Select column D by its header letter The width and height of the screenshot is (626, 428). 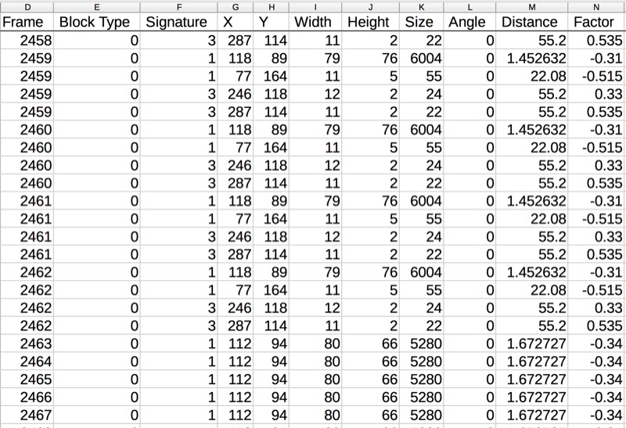(27, 7)
